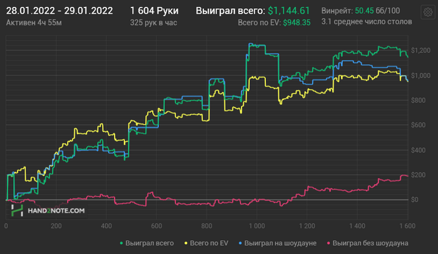Image resolution: width=438 pixels, height=254 pixels.
Task: Click the '1 604 Руки' hands count
Action: pyautogui.click(x=154, y=11)
